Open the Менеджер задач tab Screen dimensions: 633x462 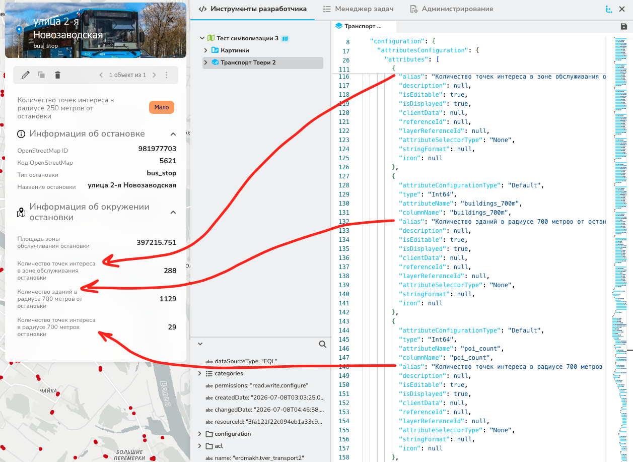pyautogui.click(x=358, y=9)
